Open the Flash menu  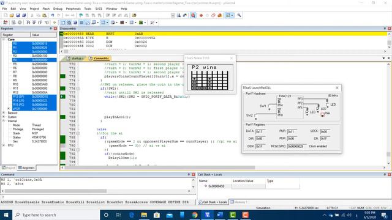click(x=46, y=9)
